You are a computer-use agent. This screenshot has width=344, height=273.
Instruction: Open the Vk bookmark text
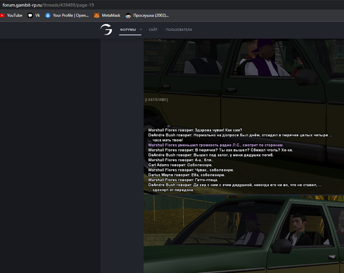(x=38, y=15)
